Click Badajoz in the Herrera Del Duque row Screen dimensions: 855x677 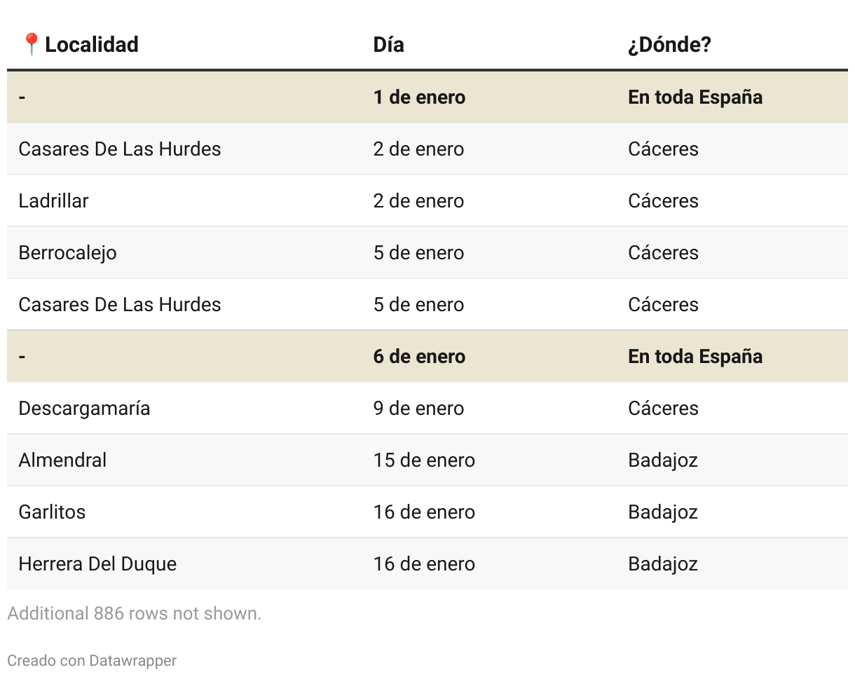click(x=663, y=564)
